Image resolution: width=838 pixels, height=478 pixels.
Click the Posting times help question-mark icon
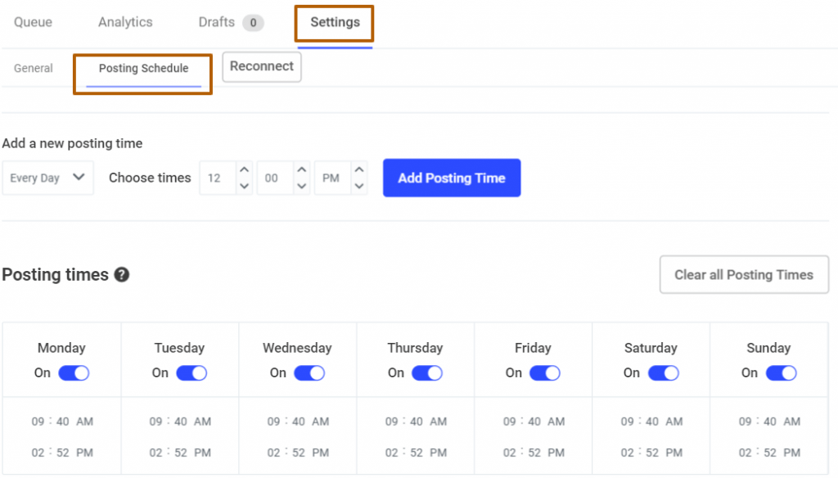[x=122, y=275]
